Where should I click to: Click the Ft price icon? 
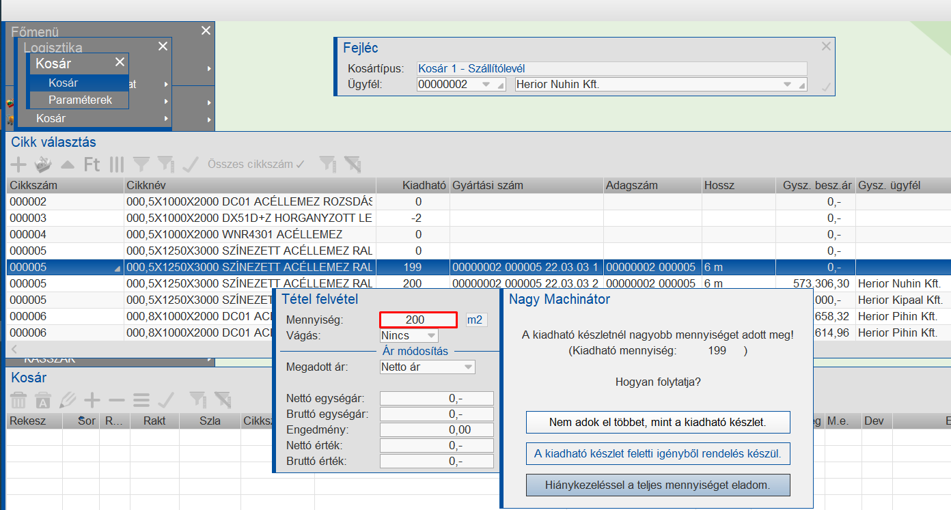92,165
